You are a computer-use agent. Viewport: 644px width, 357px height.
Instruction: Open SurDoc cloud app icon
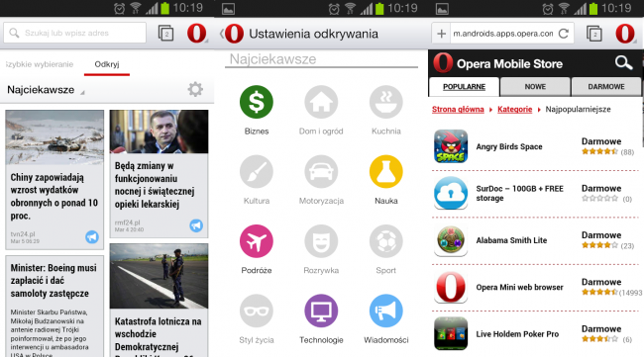451,193
